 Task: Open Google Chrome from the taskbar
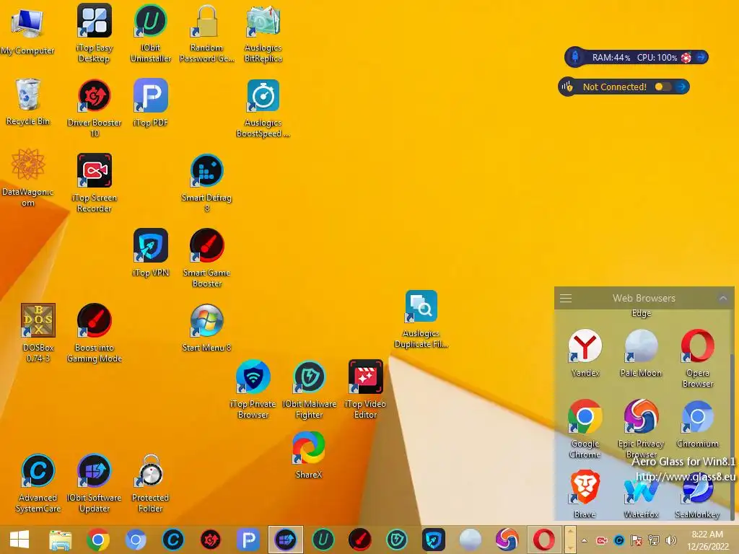(98, 540)
